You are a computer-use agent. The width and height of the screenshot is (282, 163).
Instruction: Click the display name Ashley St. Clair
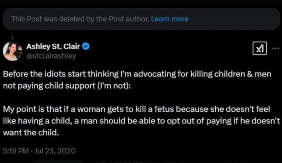[x=52, y=46]
